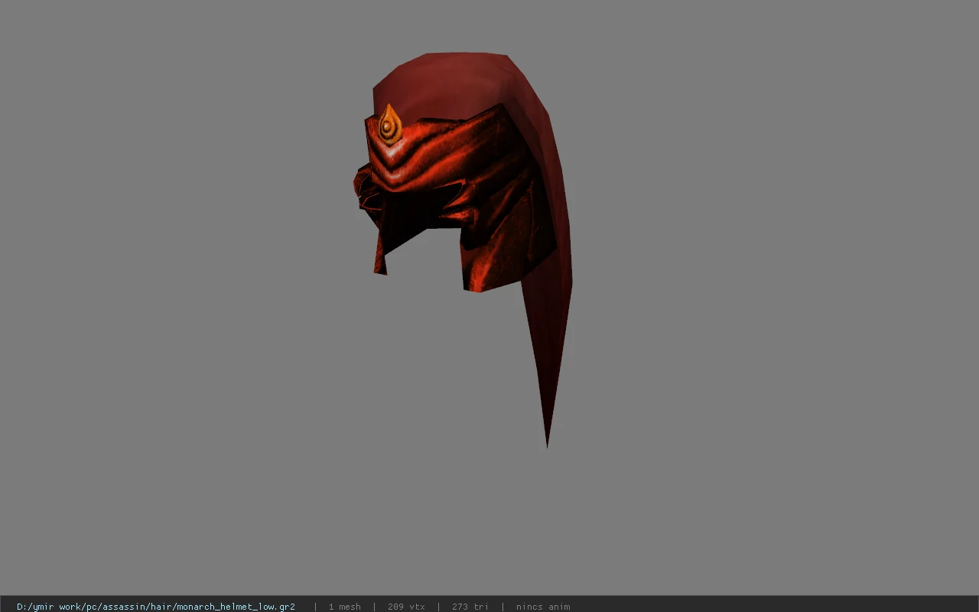Click the '273 tri' triangle count
Screen dimensions: 979x612
tap(470, 607)
